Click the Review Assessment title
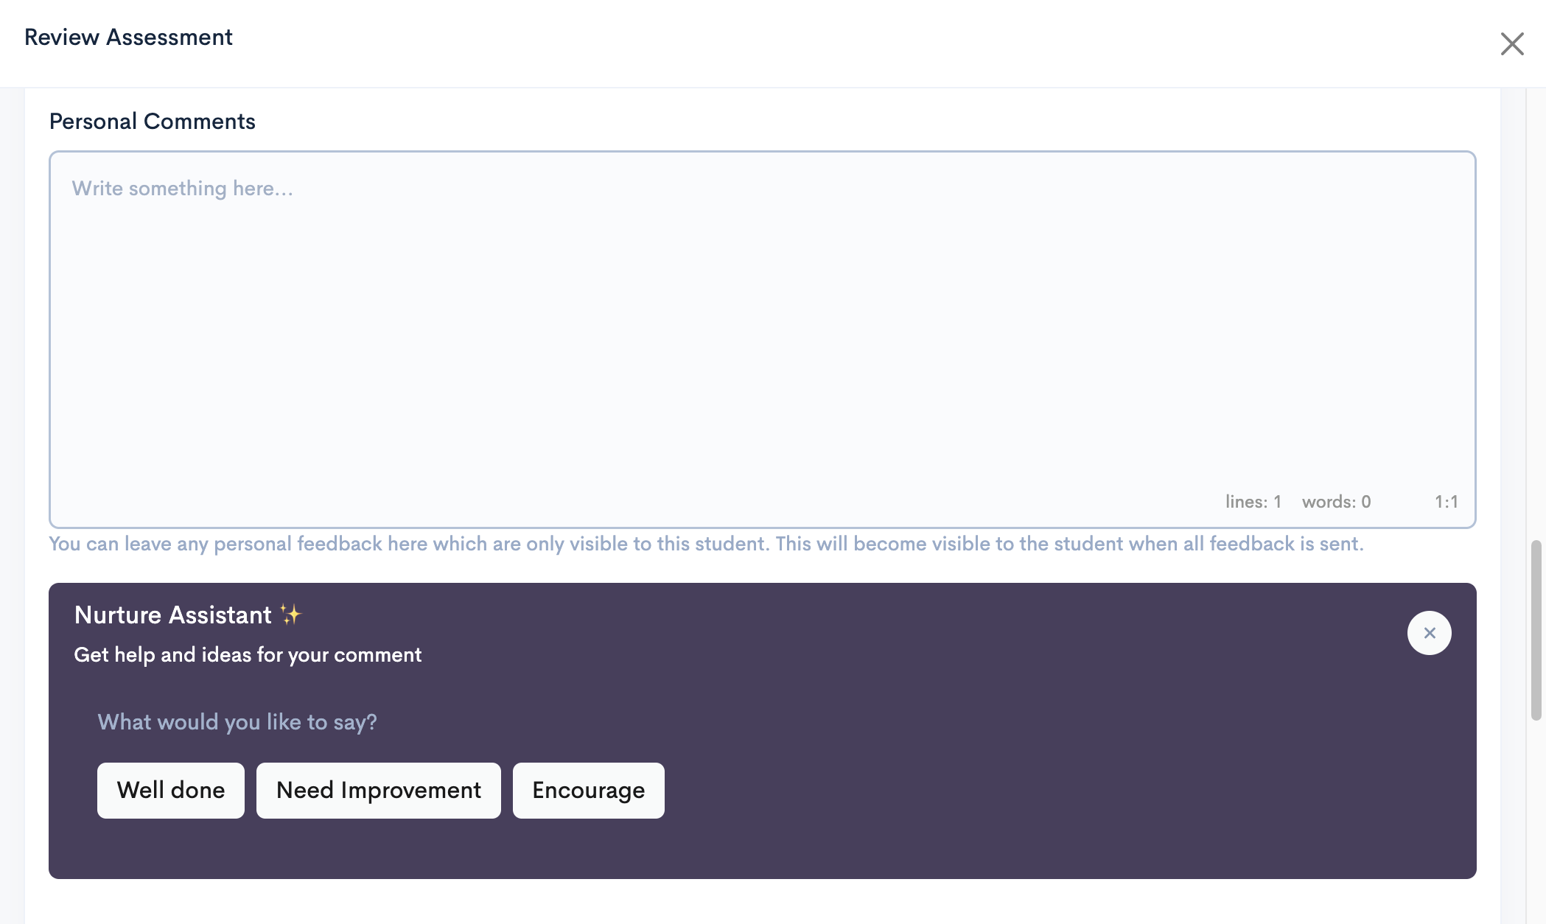1546x924 pixels. tap(128, 37)
